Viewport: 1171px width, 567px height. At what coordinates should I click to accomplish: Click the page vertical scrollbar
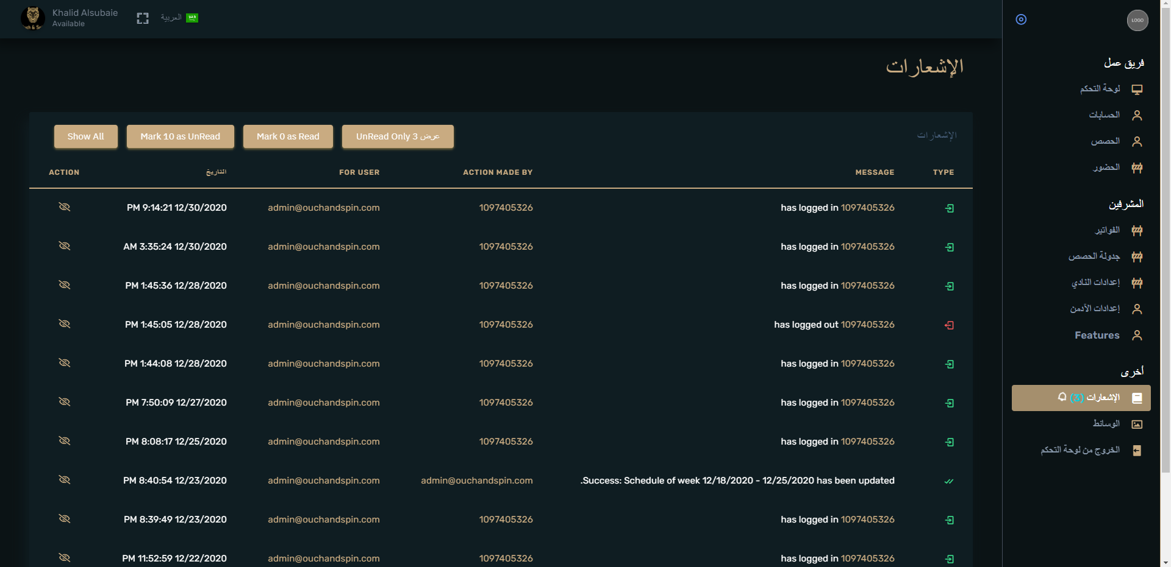click(x=1165, y=244)
